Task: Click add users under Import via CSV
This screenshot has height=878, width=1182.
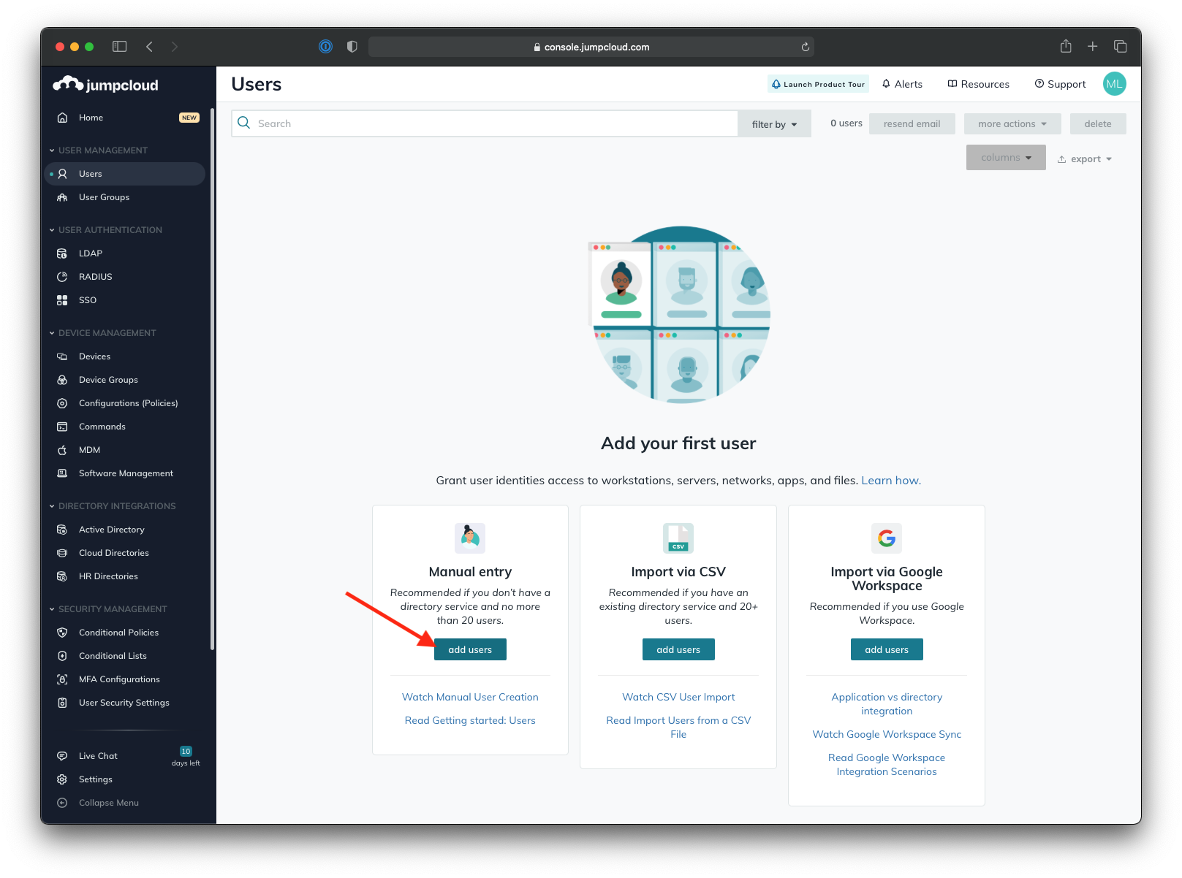Action: (x=678, y=649)
